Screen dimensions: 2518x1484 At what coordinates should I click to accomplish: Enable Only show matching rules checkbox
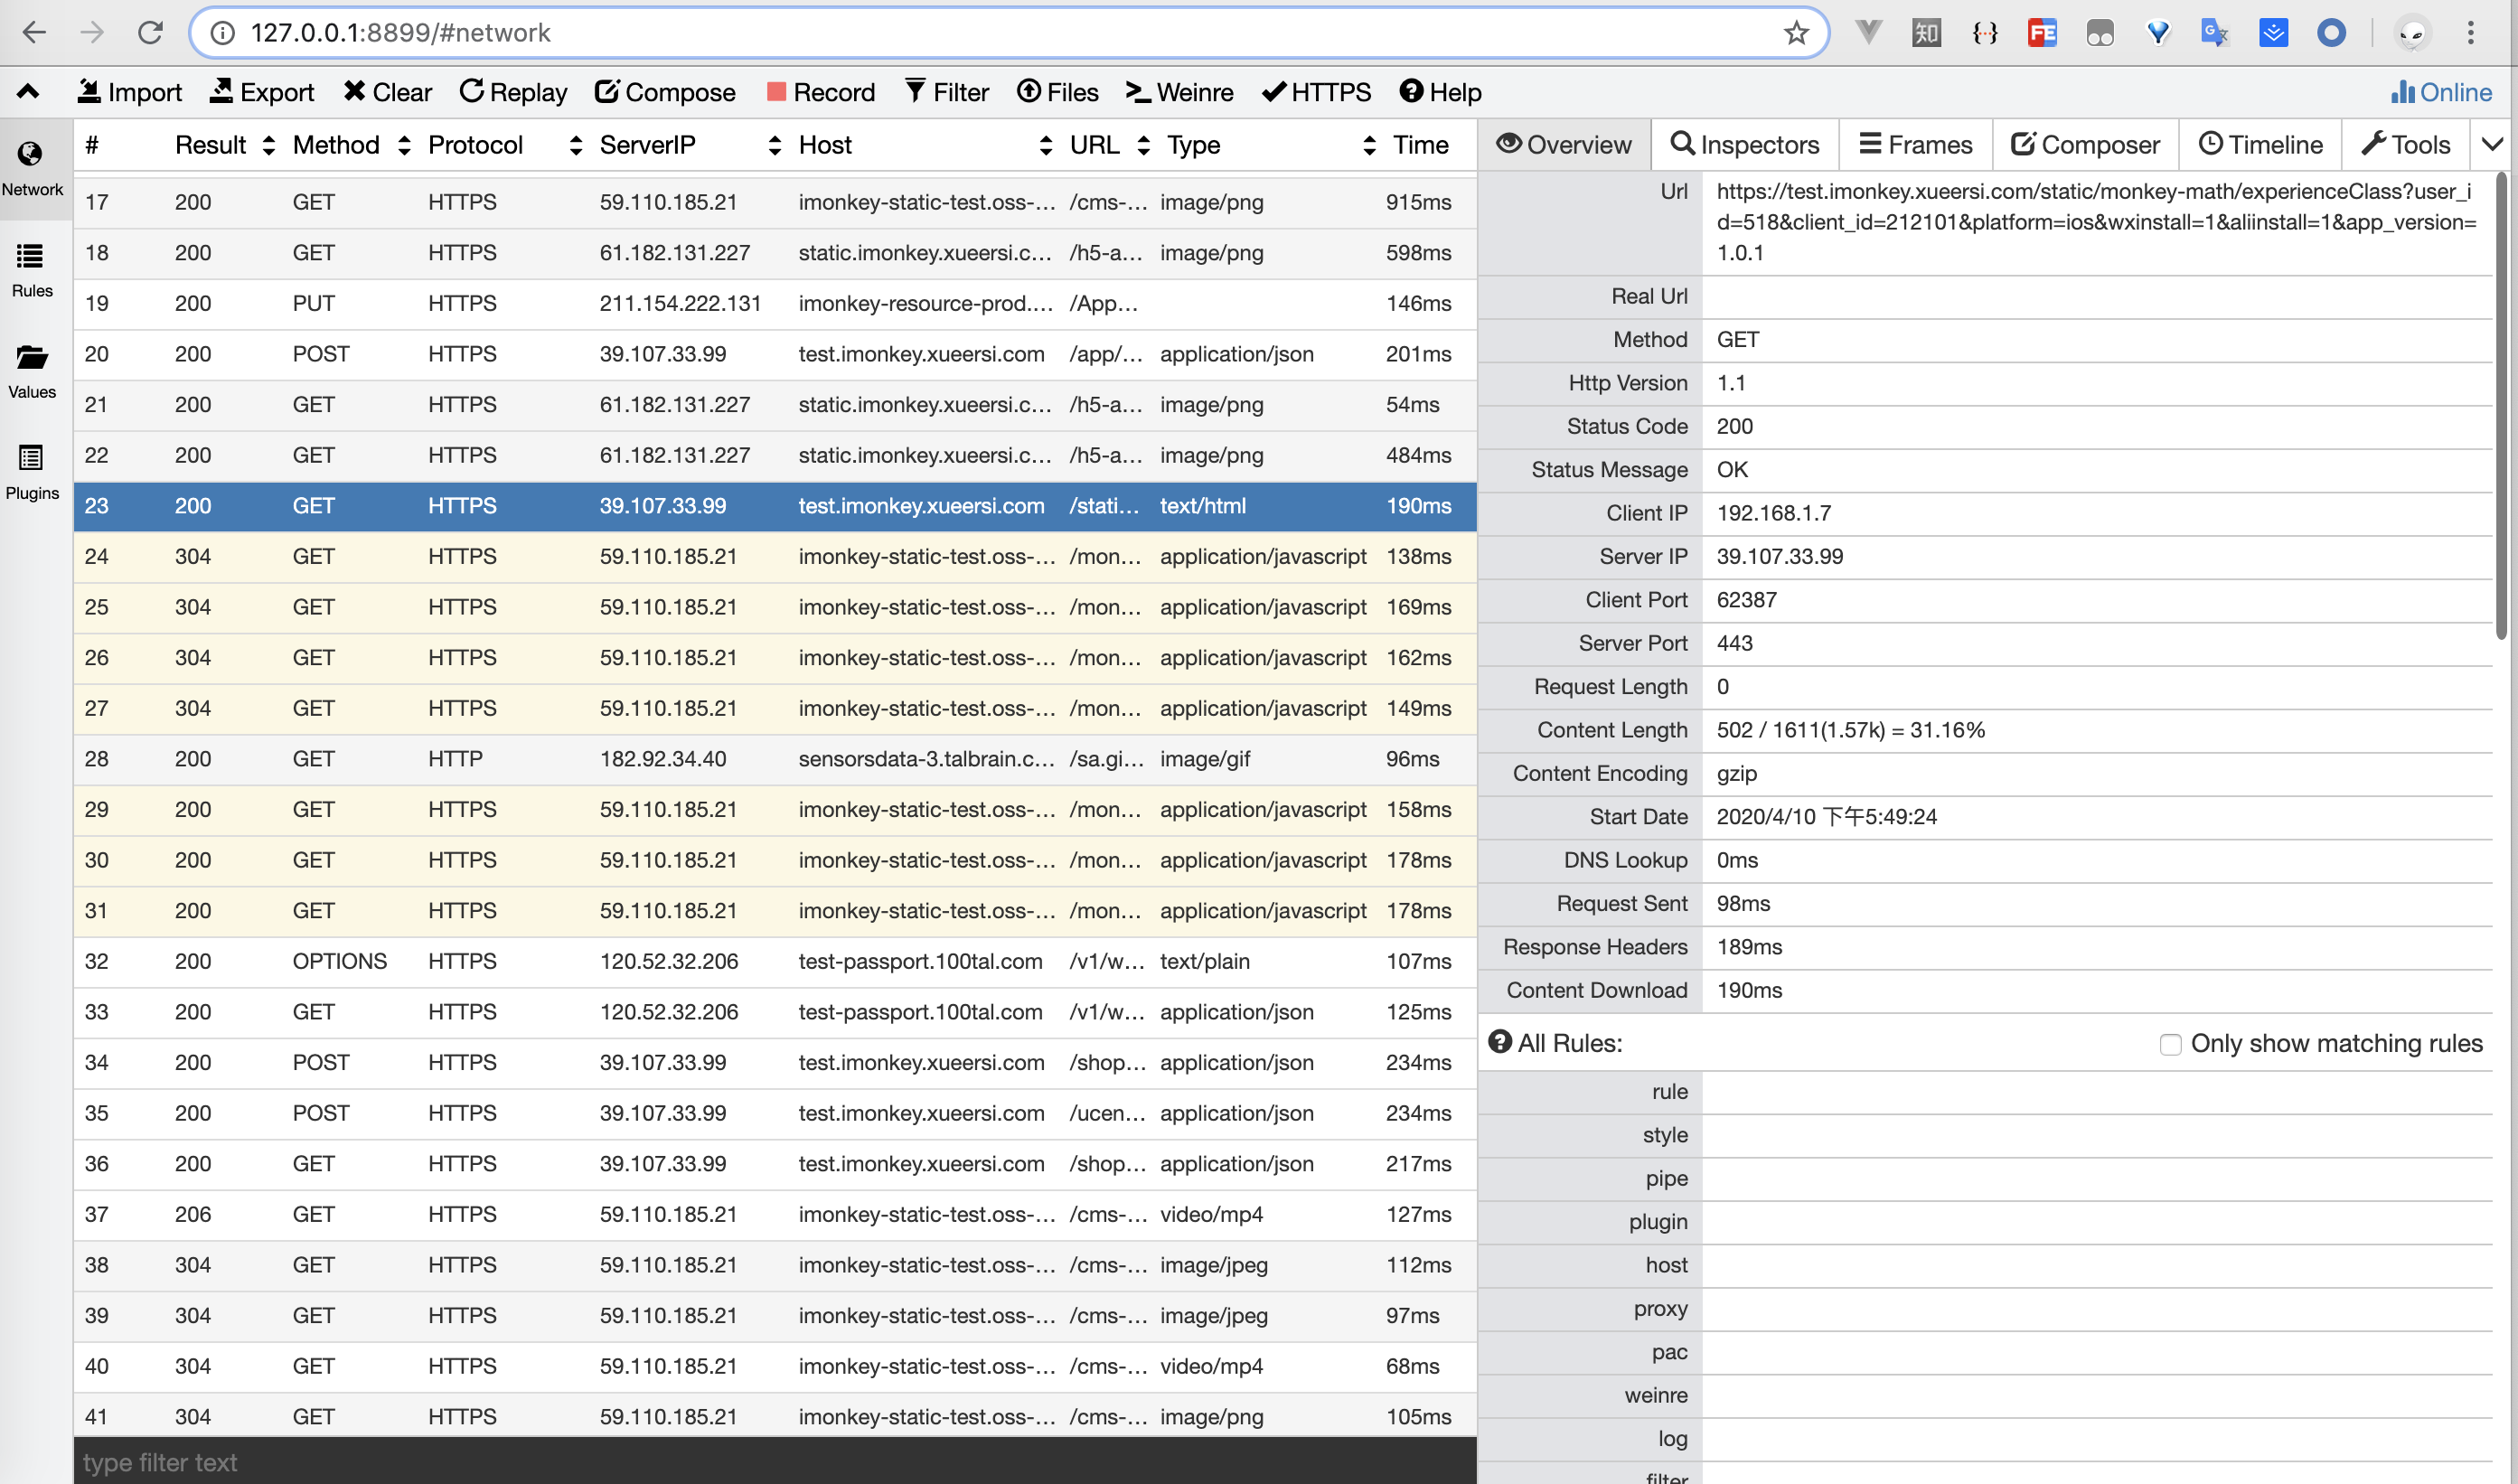tap(2170, 1045)
